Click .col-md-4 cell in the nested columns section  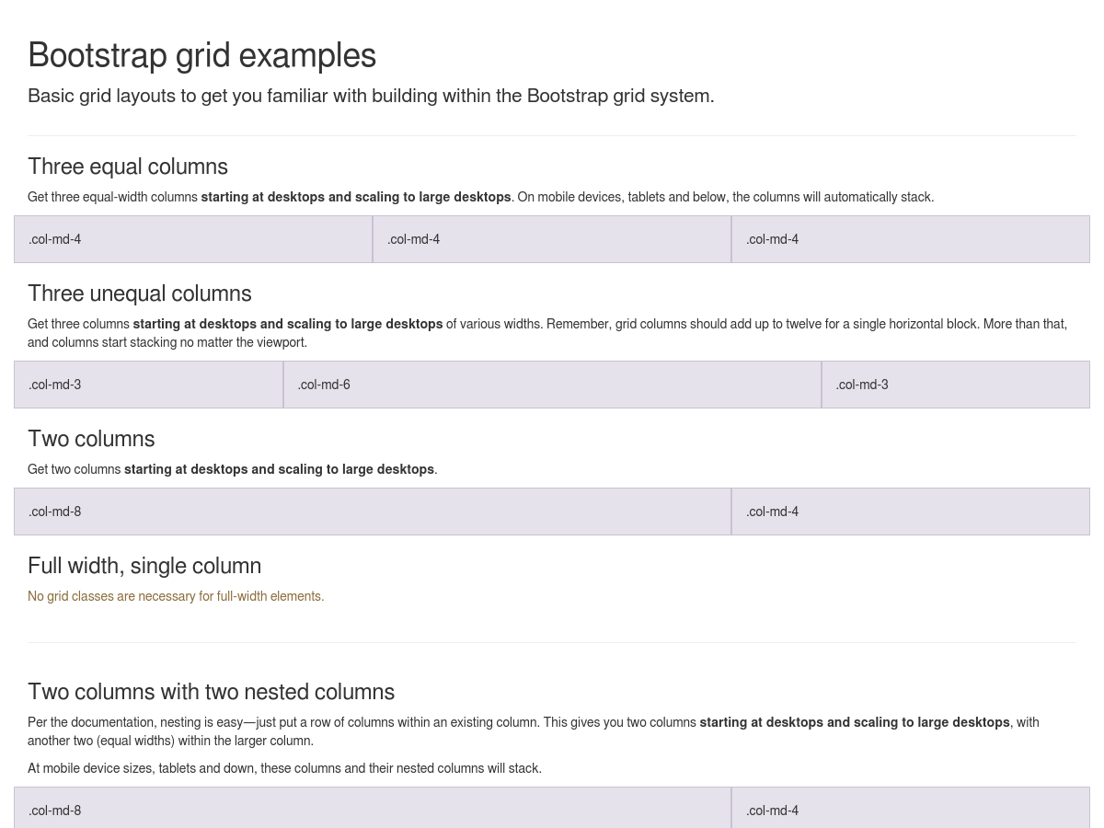pos(911,810)
